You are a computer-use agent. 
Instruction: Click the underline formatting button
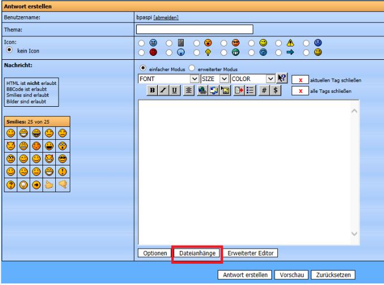tap(173, 91)
